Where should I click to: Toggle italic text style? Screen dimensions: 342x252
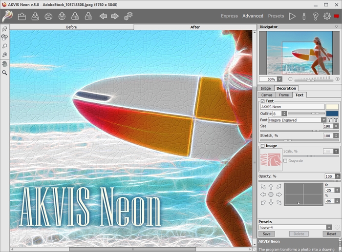pyautogui.click(x=330, y=120)
